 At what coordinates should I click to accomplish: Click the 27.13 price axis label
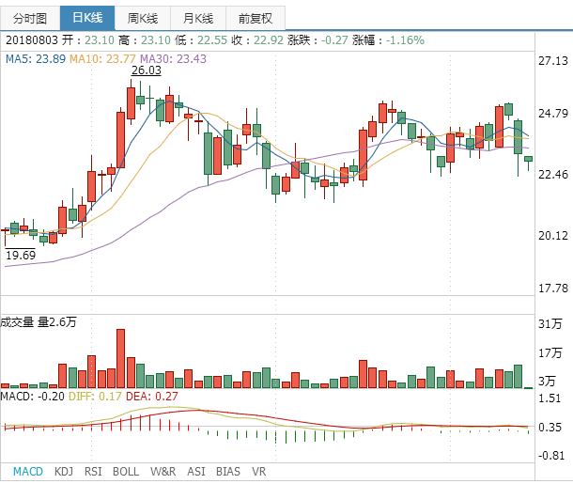[553, 61]
